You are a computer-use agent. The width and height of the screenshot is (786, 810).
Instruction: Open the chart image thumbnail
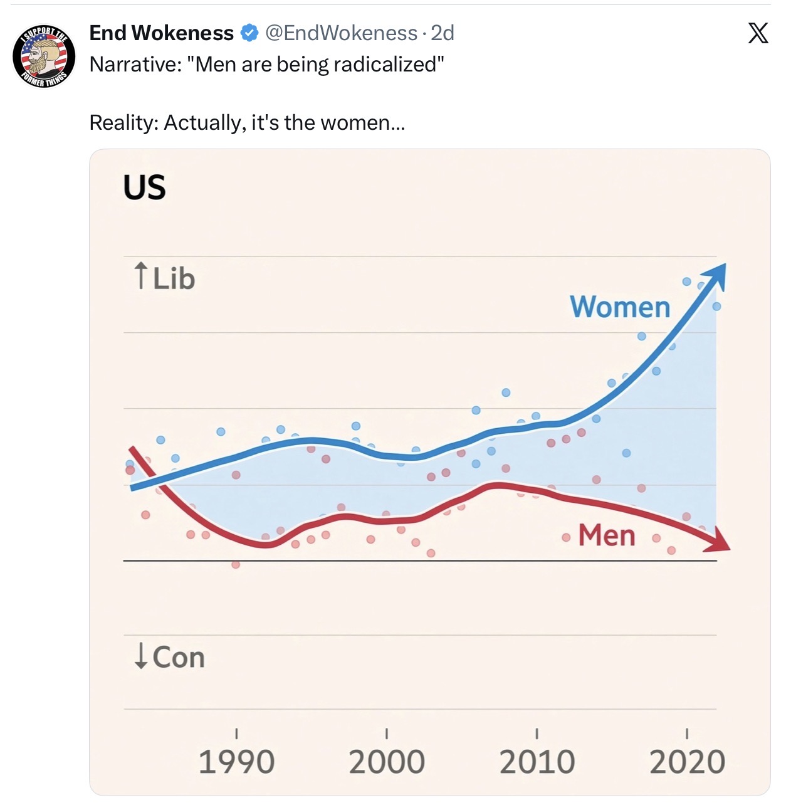pyautogui.click(x=430, y=472)
